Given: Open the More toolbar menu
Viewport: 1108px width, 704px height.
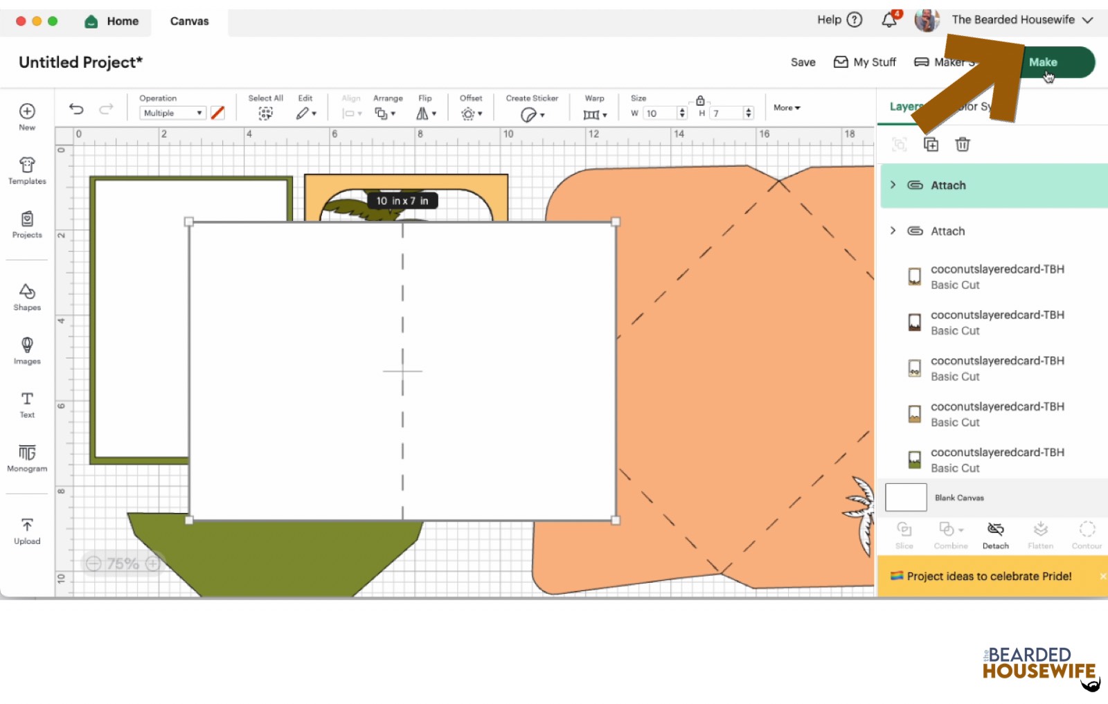Looking at the screenshot, I should click(x=787, y=108).
